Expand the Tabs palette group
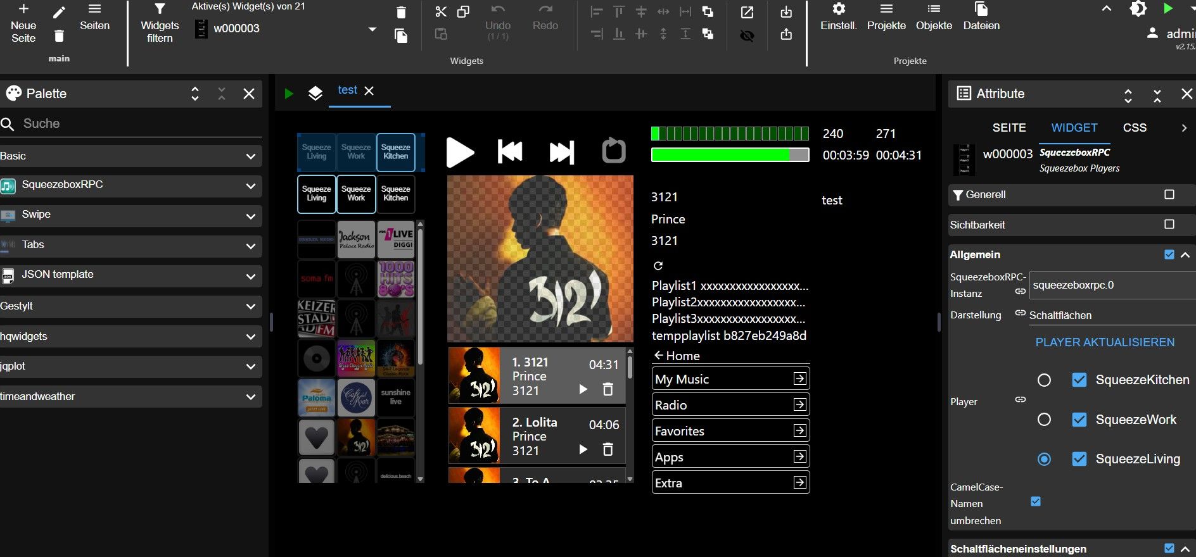Viewport: 1196px width, 557px height. [131, 246]
